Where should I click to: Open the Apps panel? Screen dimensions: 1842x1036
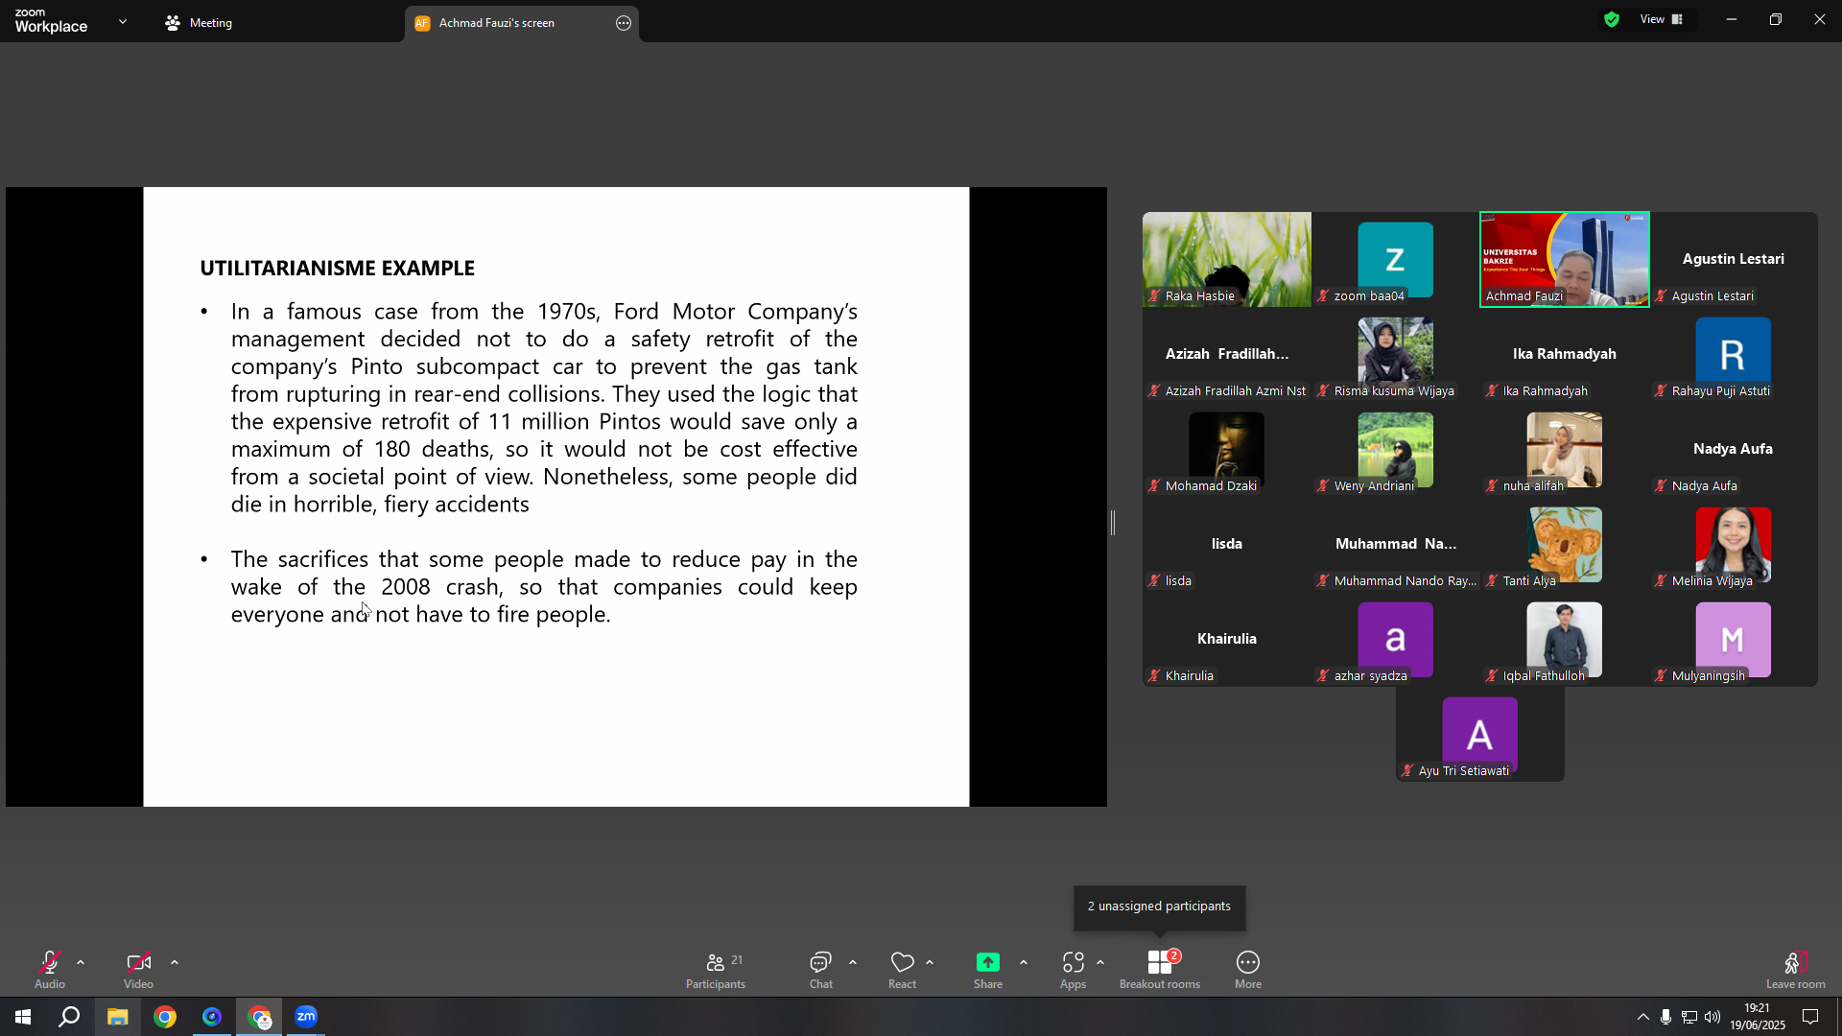1073,969
